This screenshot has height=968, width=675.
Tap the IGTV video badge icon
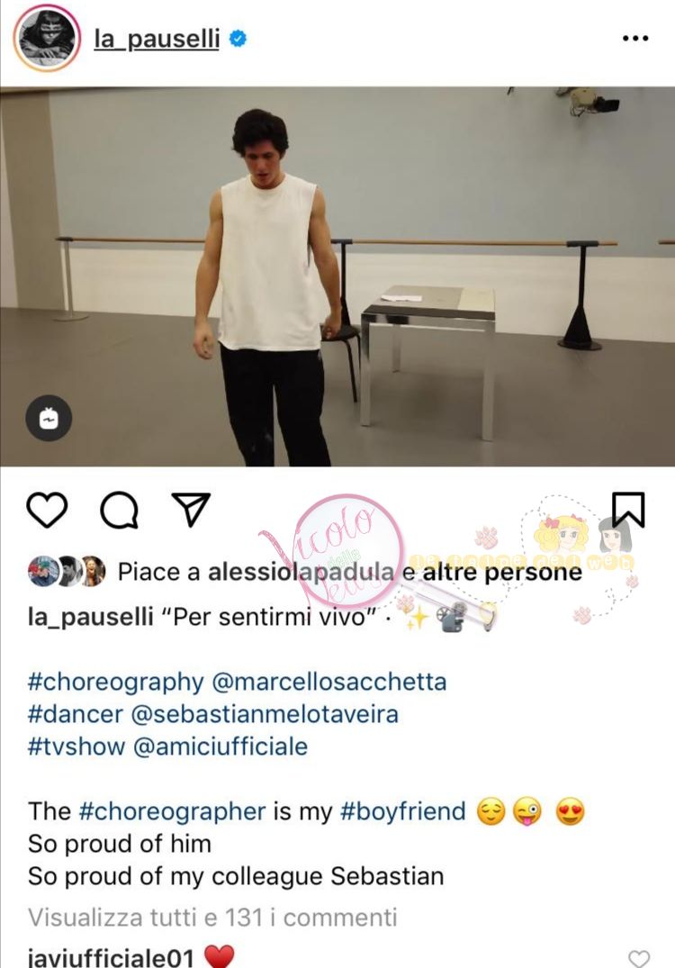tap(49, 418)
